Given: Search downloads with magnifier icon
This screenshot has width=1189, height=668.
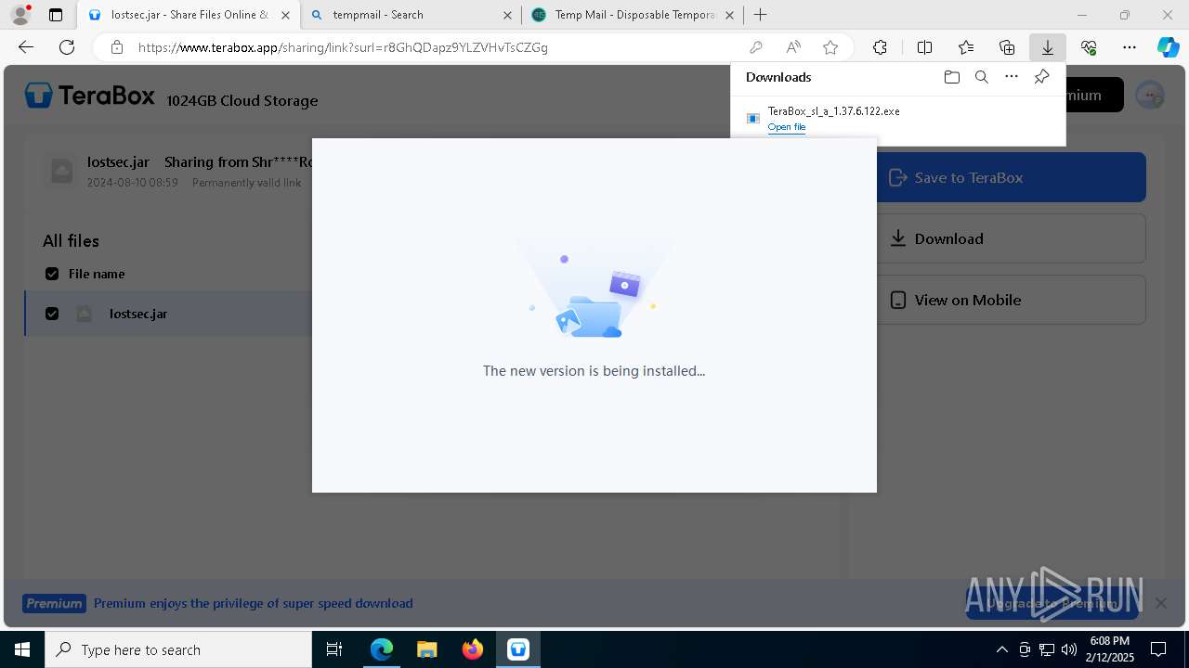Looking at the screenshot, I should click(981, 77).
